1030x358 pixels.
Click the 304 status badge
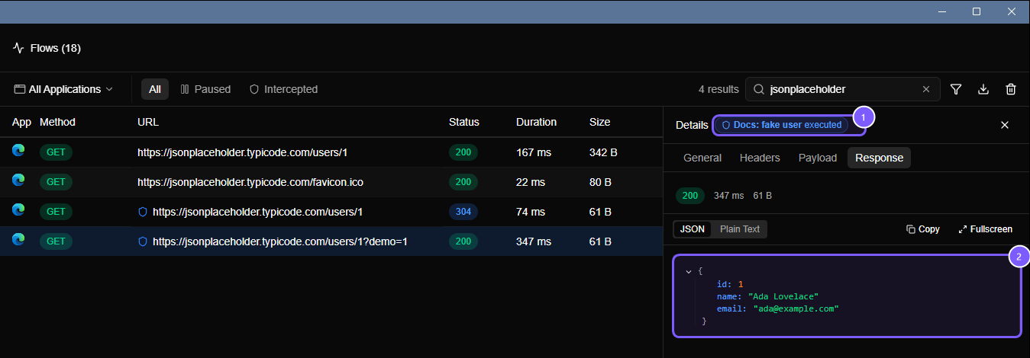[x=463, y=212]
